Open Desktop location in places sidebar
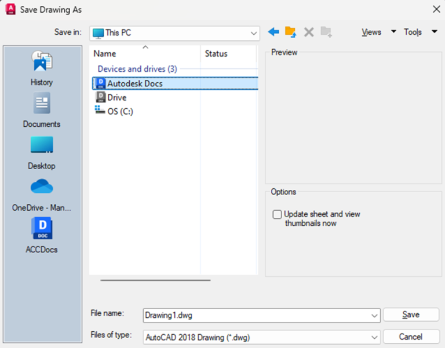This screenshot has height=348, width=445. coord(42,153)
